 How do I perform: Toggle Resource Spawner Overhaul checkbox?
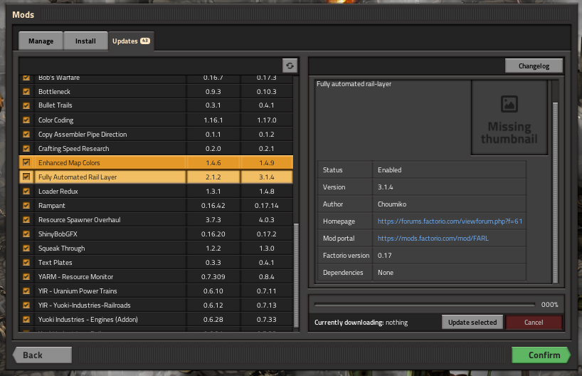pyautogui.click(x=26, y=219)
